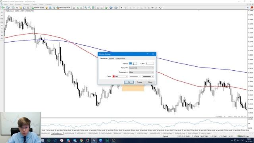Switch to USDJPY,Daily chart tab
This screenshot has width=254, height=143.
[93, 133]
